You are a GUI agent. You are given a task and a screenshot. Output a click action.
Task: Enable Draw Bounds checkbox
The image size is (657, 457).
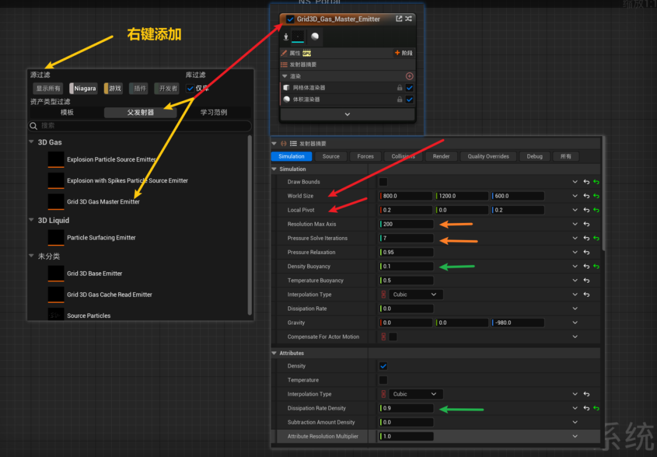click(x=383, y=182)
